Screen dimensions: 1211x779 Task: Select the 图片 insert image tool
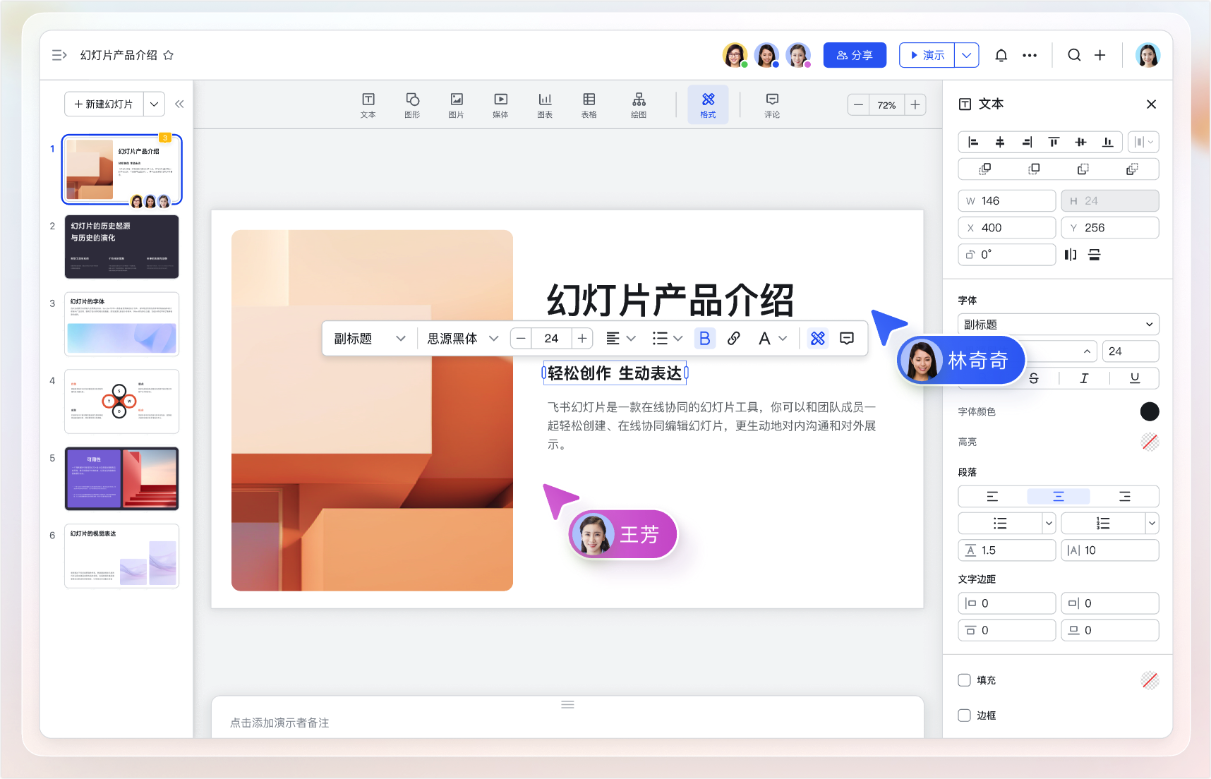click(x=456, y=104)
